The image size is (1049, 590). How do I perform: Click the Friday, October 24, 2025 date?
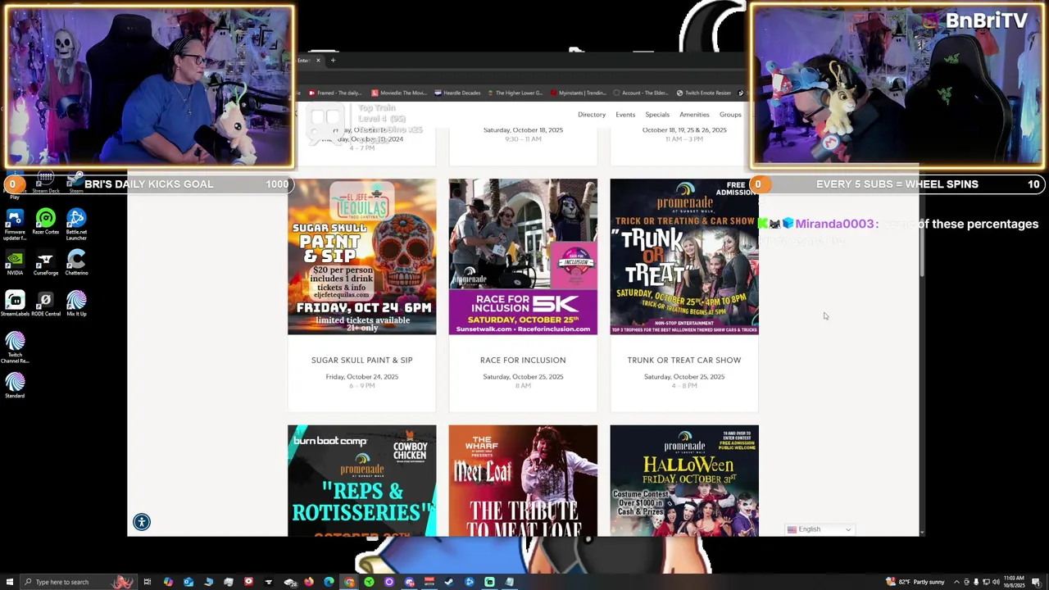click(361, 377)
